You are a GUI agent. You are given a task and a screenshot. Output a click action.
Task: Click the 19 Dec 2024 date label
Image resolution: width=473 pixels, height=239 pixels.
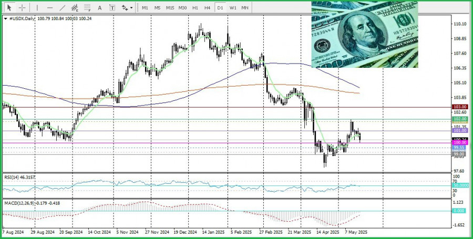coord(185,233)
